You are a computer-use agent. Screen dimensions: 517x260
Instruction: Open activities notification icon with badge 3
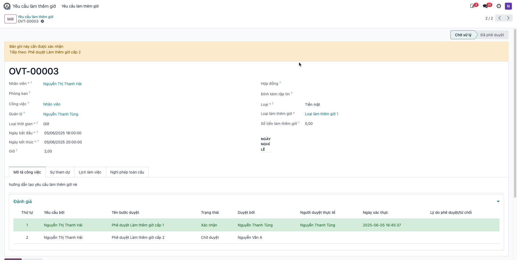click(x=474, y=6)
